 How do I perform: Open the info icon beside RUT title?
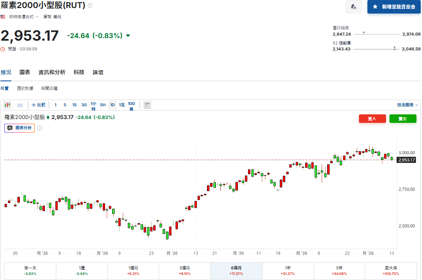pos(90,6)
